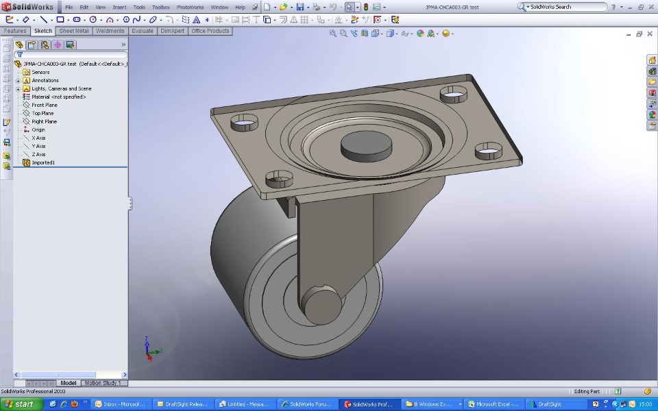Switch to the Motion Study 1 tab
Image resolution: width=658 pixels, height=411 pixels.
[102, 383]
